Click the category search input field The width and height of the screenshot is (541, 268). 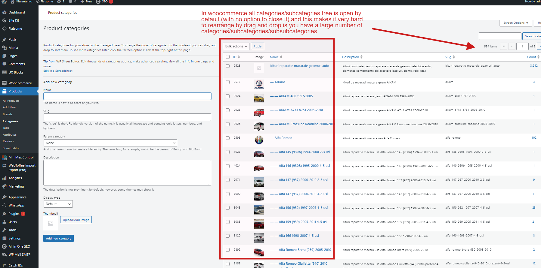click(x=500, y=36)
